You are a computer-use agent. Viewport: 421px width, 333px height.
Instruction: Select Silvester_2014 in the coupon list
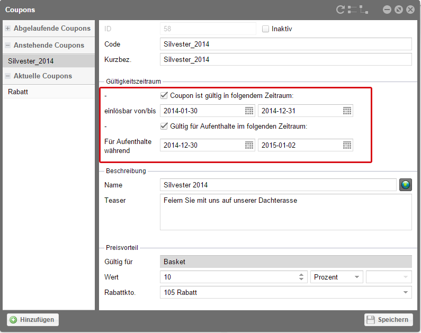point(31,61)
